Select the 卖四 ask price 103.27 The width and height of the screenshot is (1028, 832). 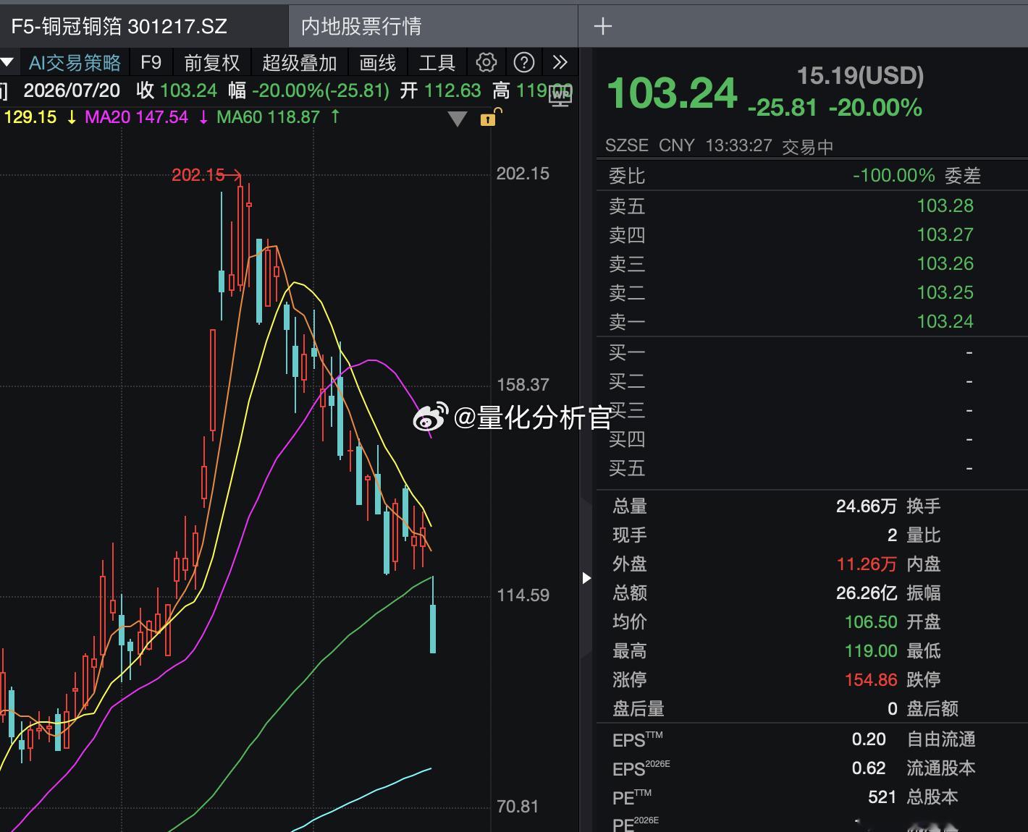pyautogui.click(x=945, y=234)
